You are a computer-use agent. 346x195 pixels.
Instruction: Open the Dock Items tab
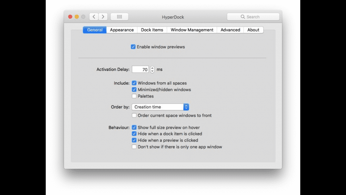pyautogui.click(x=152, y=30)
